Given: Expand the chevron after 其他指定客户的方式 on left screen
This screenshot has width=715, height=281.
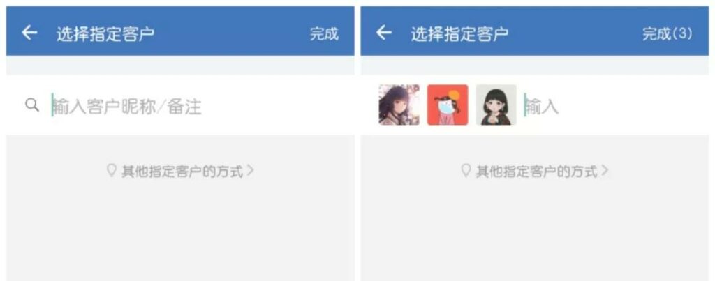Looking at the screenshot, I should pos(251,171).
